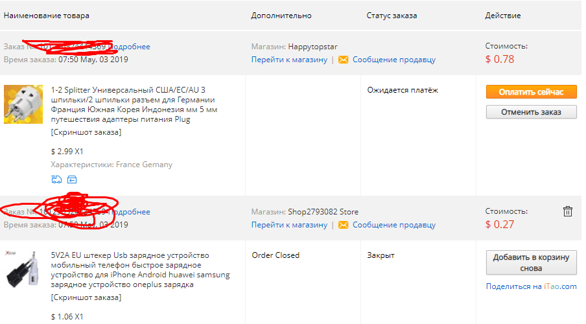The width and height of the screenshot is (586, 324).
Task: Open the splitter adapter product thumbnail
Action: (x=23, y=104)
